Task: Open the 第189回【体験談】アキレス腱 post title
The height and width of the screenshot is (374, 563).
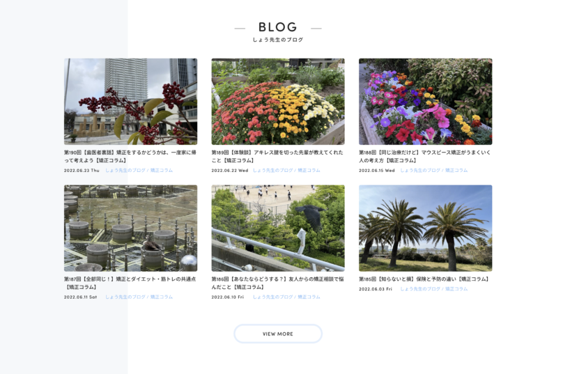Action: 277,156
